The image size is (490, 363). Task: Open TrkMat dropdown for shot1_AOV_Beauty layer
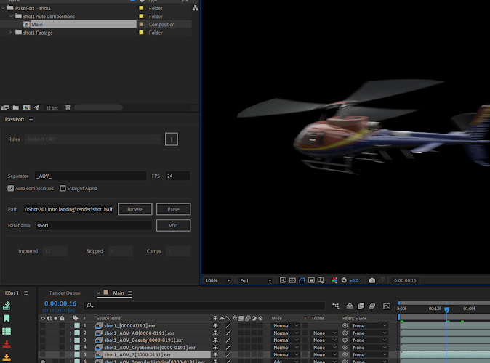tap(325, 340)
